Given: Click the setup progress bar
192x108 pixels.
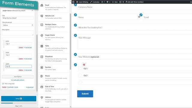Looking at the screenshot, I should (19, 103).
